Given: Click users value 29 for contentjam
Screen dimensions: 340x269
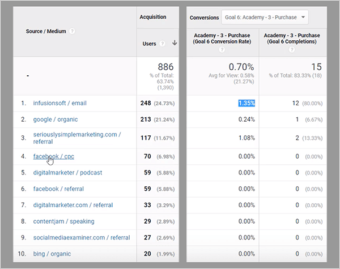Looking at the screenshot, I should click(x=147, y=221).
